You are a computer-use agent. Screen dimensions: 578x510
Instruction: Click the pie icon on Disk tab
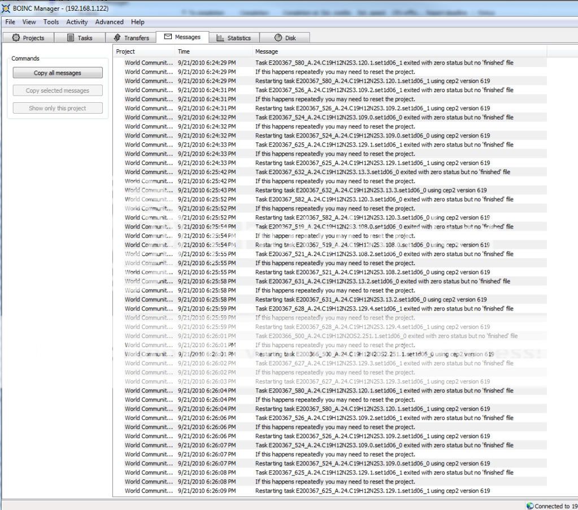pyautogui.click(x=279, y=38)
